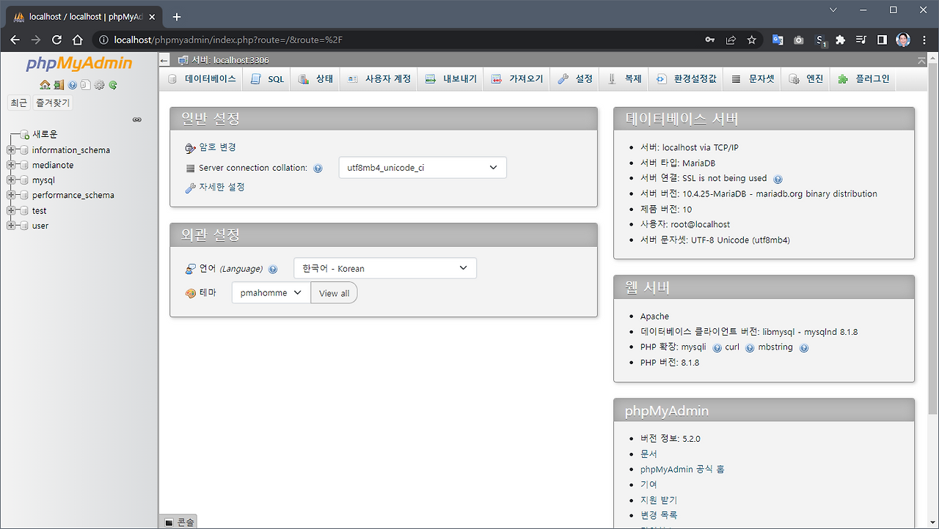Image resolution: width=939 pixels, height=529 pixels.
Task: Select the information_schema database in sidebar
Action: click(71, 149)
